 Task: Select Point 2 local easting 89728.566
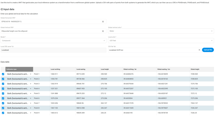(x=81, y=79)
